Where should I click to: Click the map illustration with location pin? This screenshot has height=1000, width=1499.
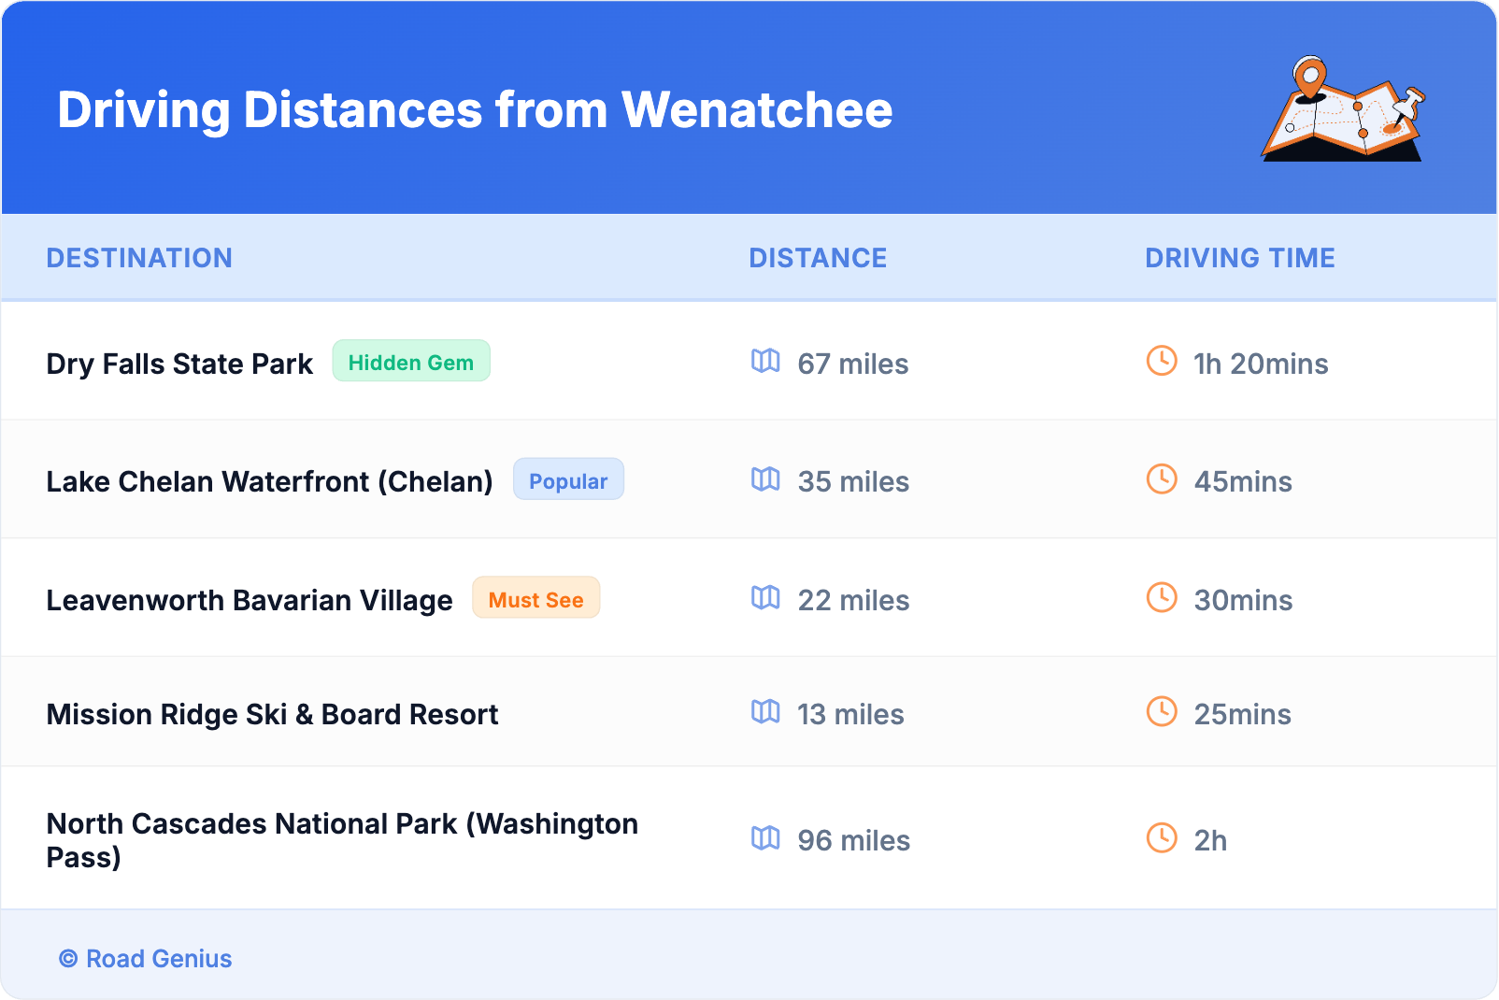point(1344,109)
